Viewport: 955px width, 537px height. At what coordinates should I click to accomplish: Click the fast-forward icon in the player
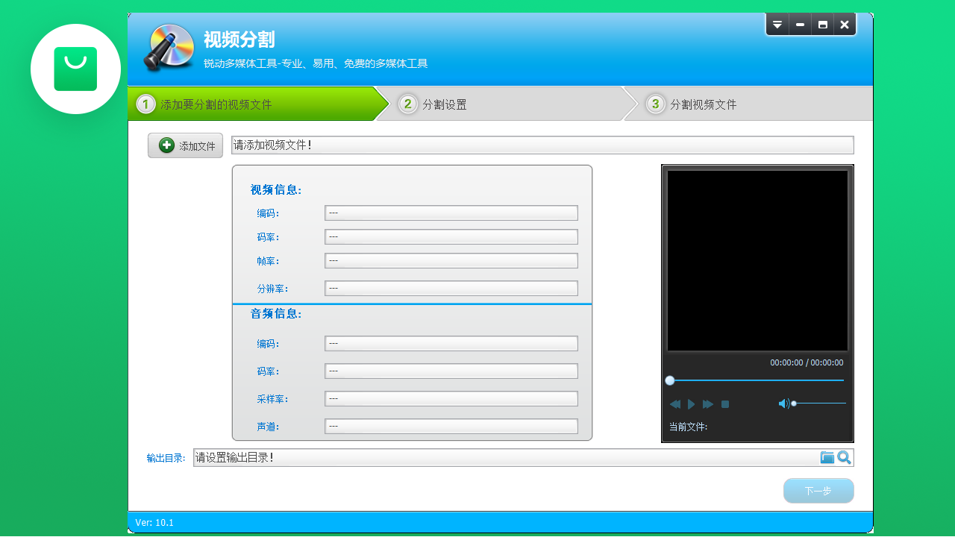(x=707, y=403)
